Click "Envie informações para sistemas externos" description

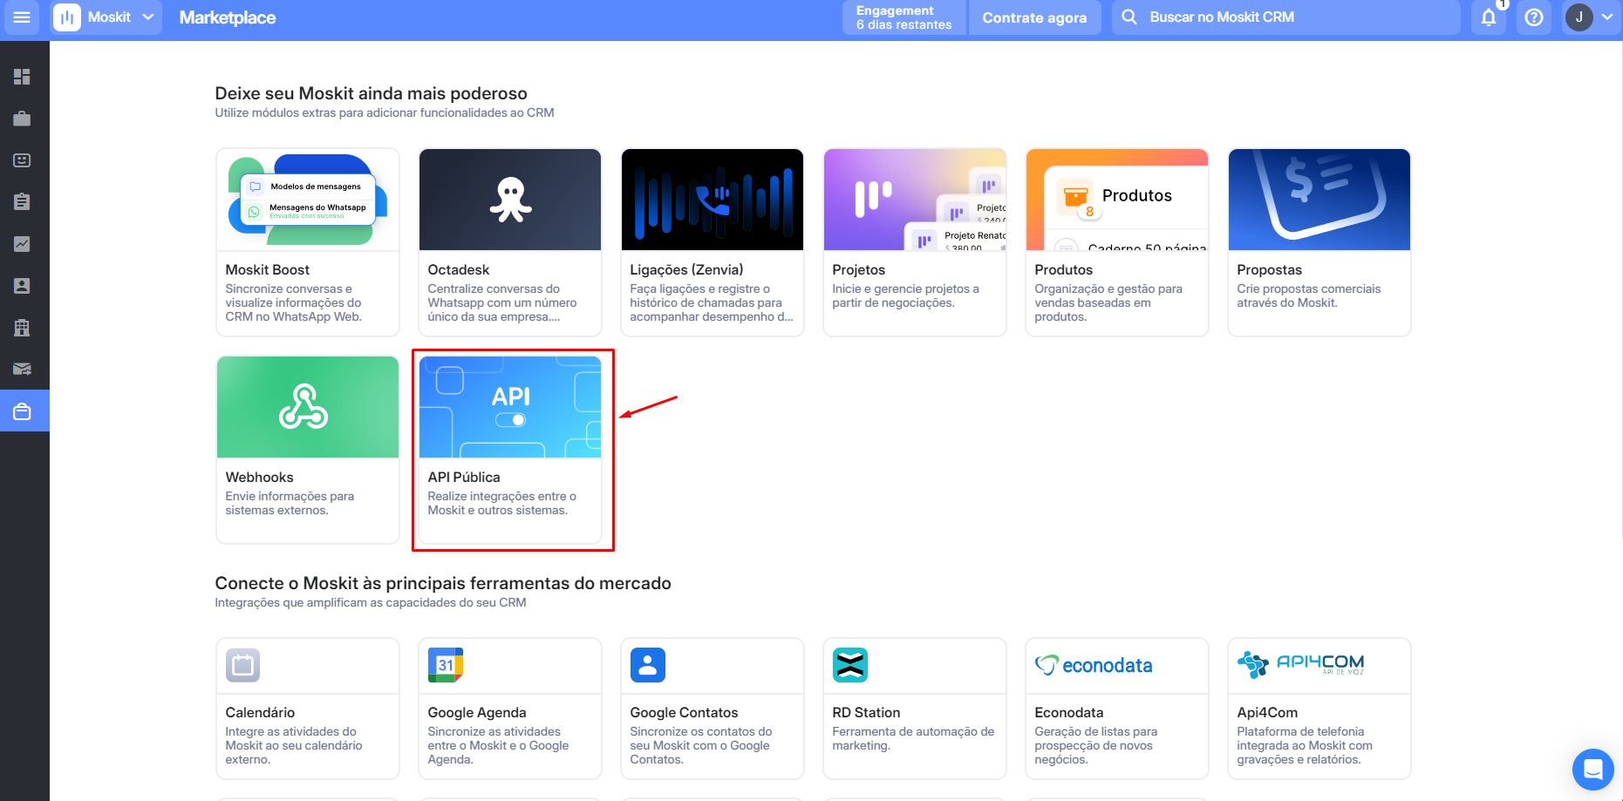290,504
